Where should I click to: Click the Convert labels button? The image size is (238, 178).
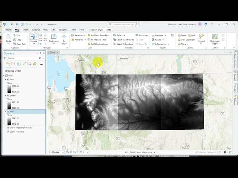(201, 39)
